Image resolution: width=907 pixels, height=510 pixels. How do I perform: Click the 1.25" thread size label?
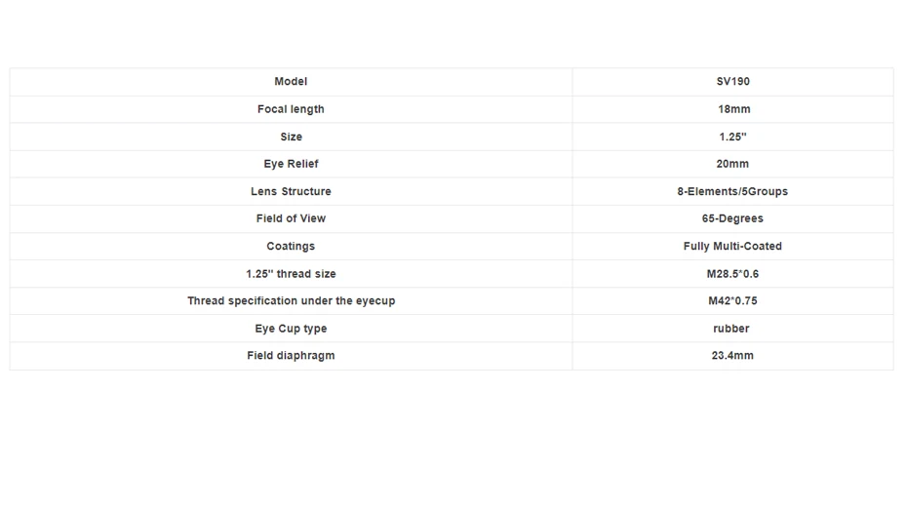pos(291,274)
